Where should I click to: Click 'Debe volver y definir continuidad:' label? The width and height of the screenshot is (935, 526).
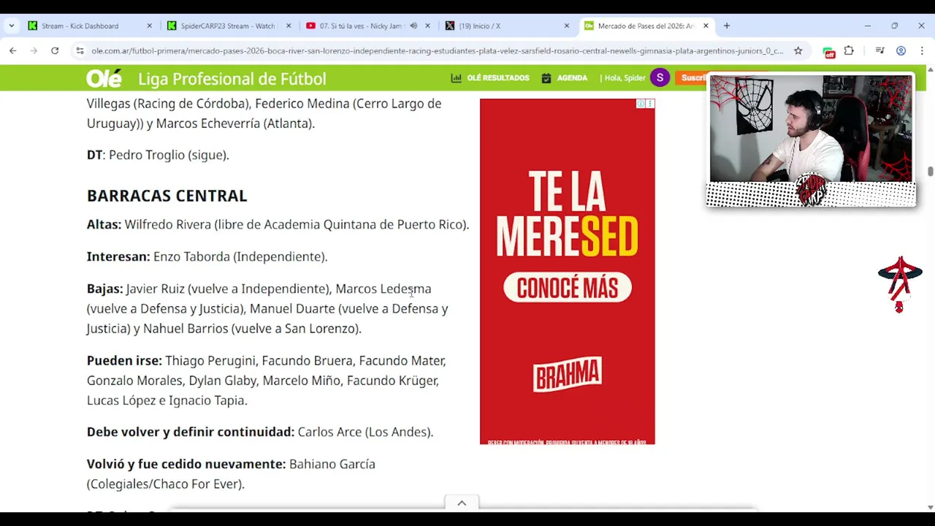(191, 432)
